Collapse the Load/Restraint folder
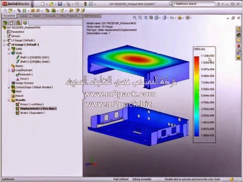243x182 pixels. (9, 70)
